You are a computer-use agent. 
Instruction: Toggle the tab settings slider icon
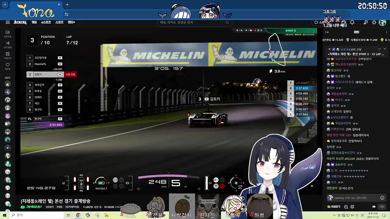pyautogui.click(x=66, y=14)
